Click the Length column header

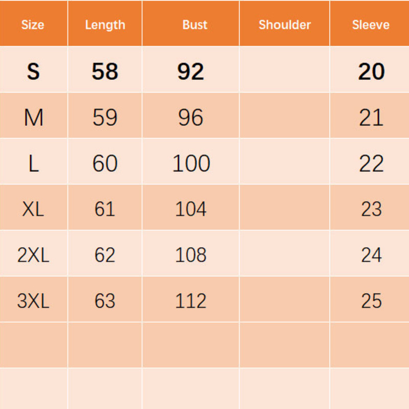(105, 25)
